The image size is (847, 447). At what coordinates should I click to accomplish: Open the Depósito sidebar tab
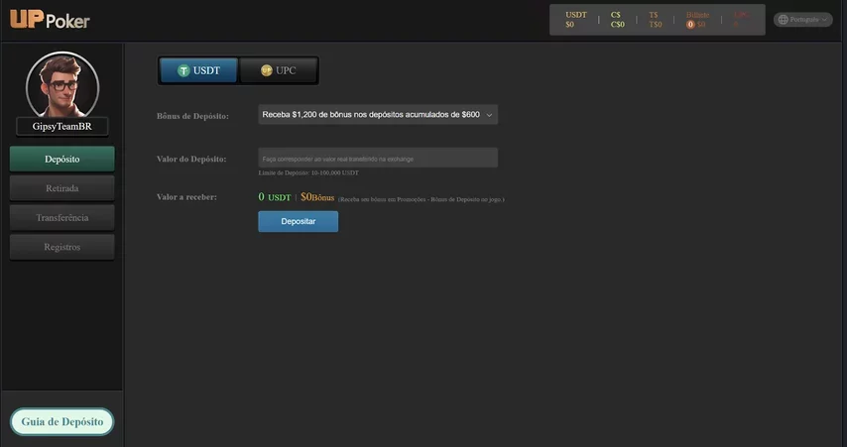[x=62, y=159]
